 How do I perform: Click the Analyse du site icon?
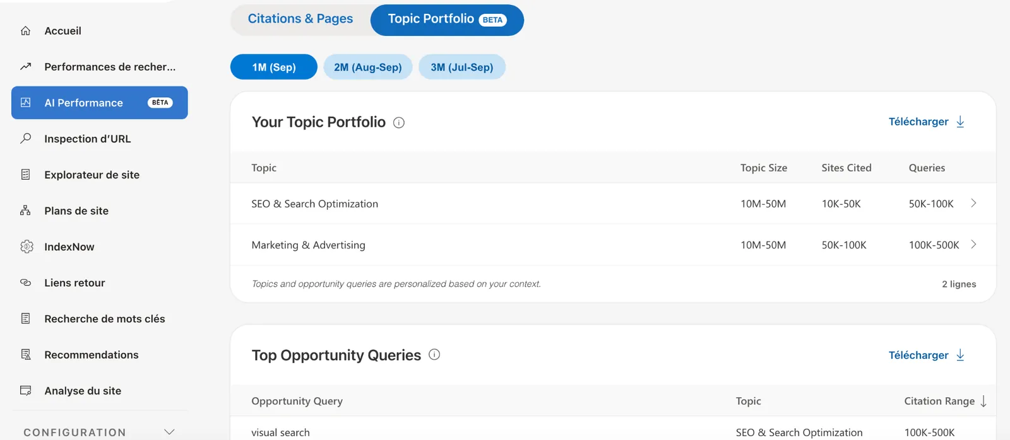coord(26,390)
